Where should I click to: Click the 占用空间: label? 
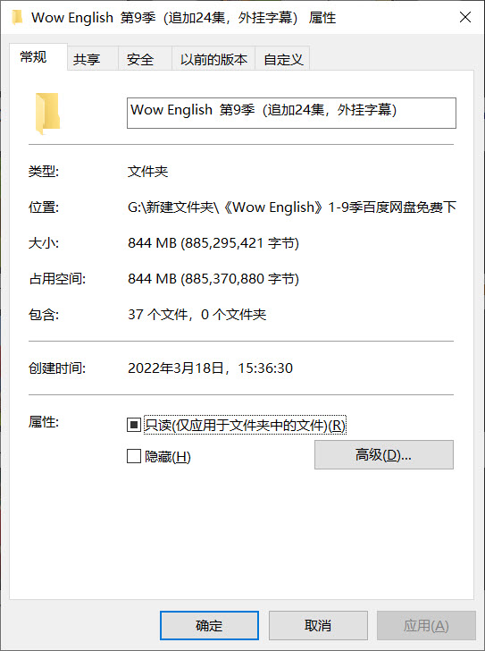[x=57, y=279]
